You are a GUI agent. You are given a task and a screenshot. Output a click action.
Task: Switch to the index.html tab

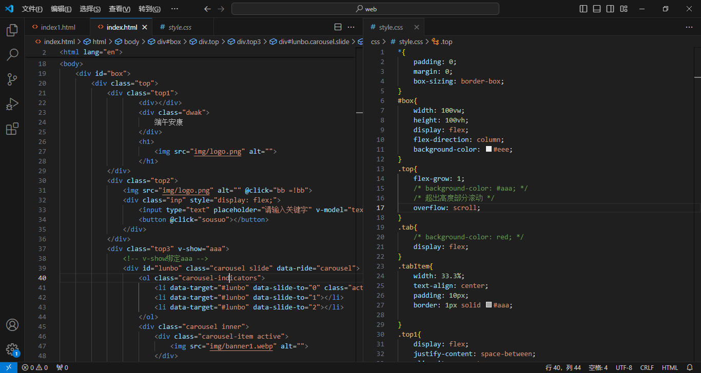(x=122, y=27)
